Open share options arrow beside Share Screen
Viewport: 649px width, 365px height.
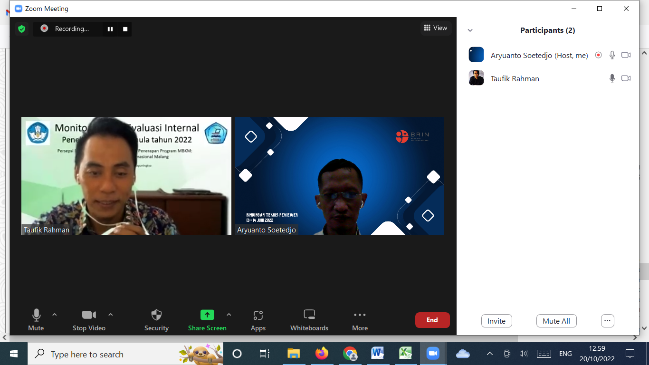tap(229, 315)
